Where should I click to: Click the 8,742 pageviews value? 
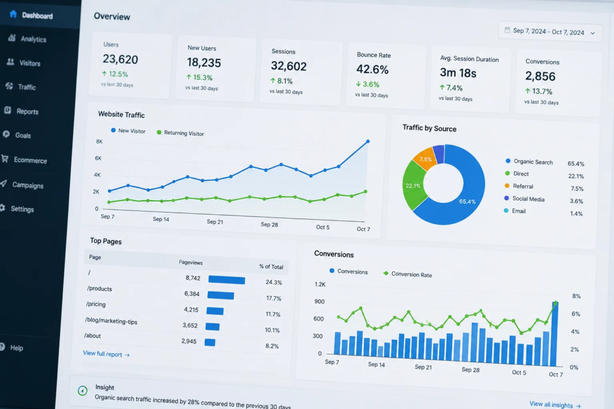[192, 278]
